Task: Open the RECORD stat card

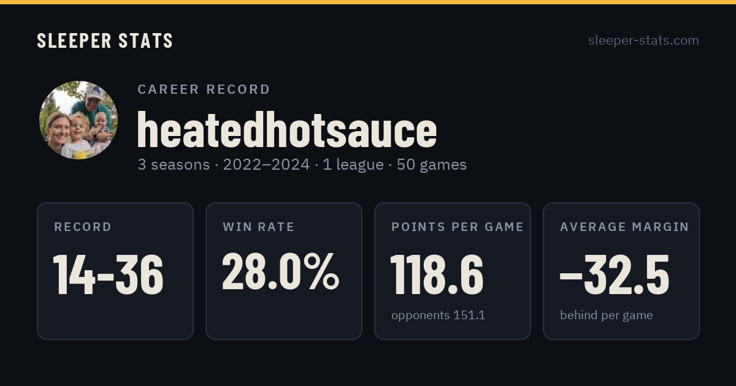Action: [115, 271]
